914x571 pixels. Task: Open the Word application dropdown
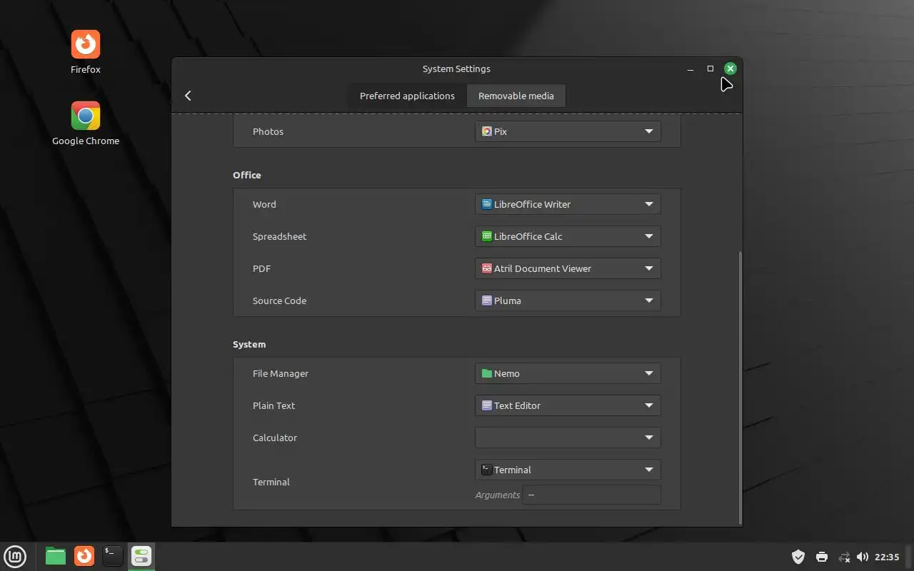[568, 204]
